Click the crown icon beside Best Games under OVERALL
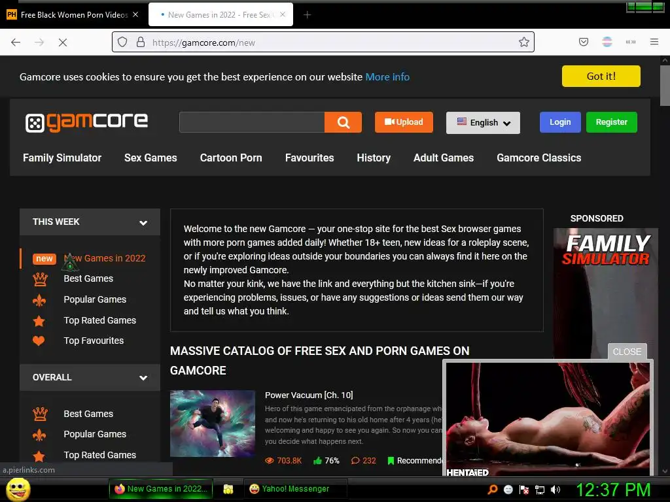This screenshot has width=670, height=502. click(40, 414)
